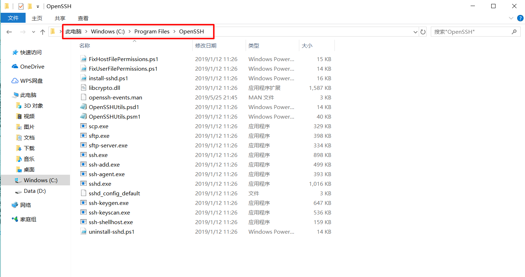Expand the ribbon with the chevron
The height and width of the screenshot is (277, 525).
[511, 18]
